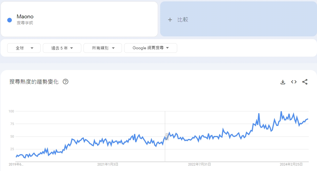
Task: Open the Google 網頁搜尋 search type dropdown
Action: click(151, 48)
